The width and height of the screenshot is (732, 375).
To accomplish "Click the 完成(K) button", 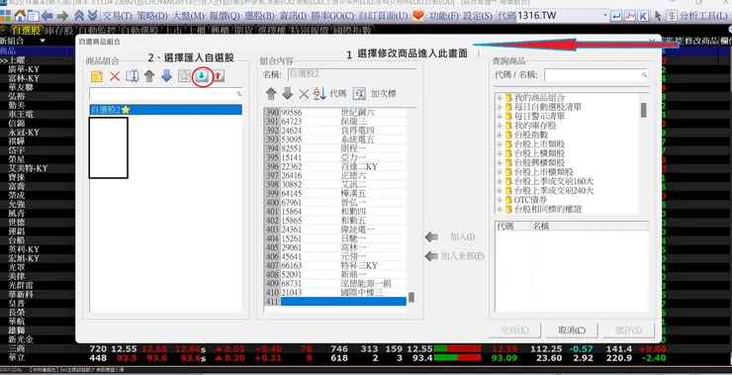I will click(x=514, y=330).
